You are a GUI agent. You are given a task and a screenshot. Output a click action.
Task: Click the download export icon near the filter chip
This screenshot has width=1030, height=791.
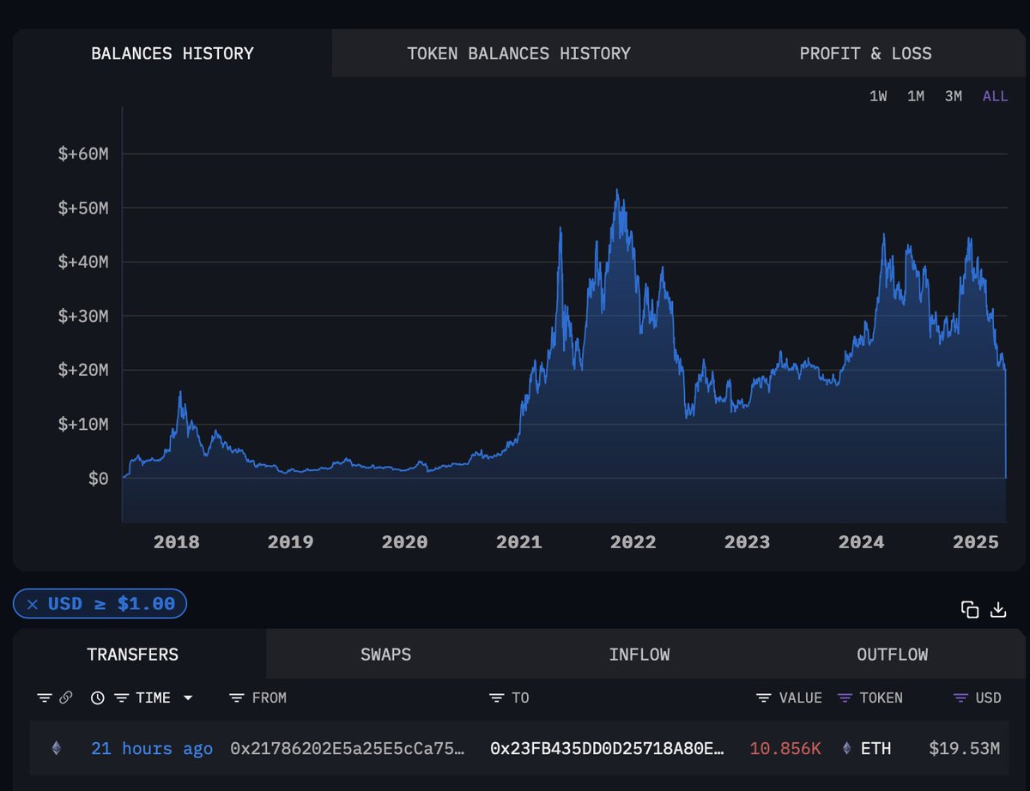pyautogui.click(x=998, y=609)
